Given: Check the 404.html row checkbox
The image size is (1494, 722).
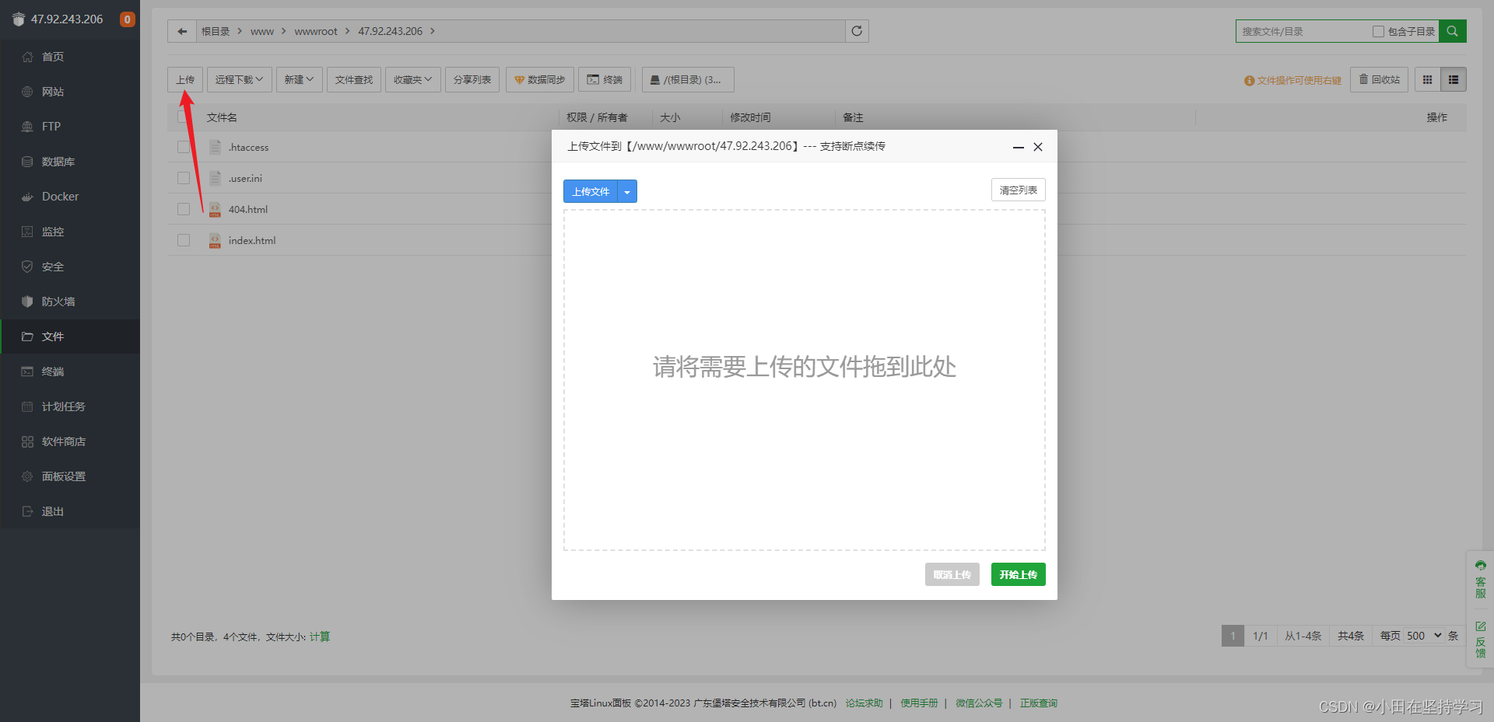Looking at the screenshot, I should tap(184, 209).
